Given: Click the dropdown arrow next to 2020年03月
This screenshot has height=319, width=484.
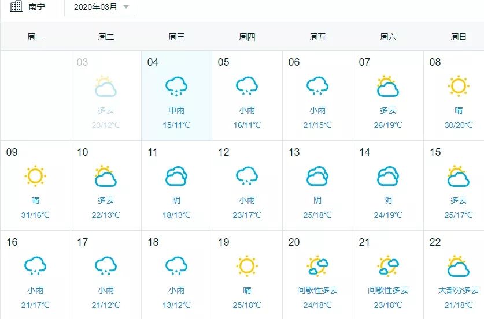Looking at the screenshot, I should 126,7.
